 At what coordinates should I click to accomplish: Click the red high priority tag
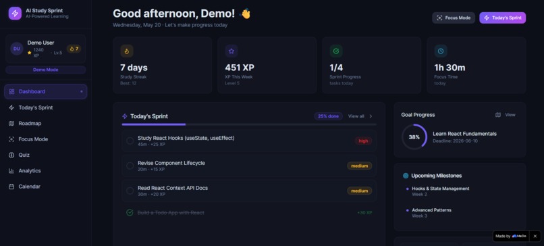[x=363, y=141]
